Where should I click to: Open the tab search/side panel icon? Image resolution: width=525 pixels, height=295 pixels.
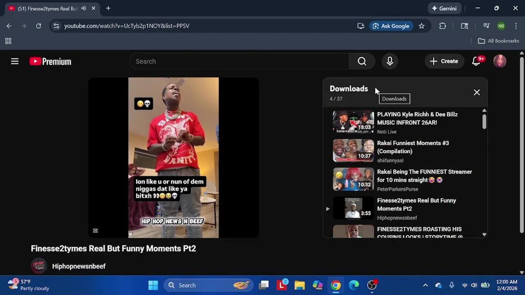464,26
